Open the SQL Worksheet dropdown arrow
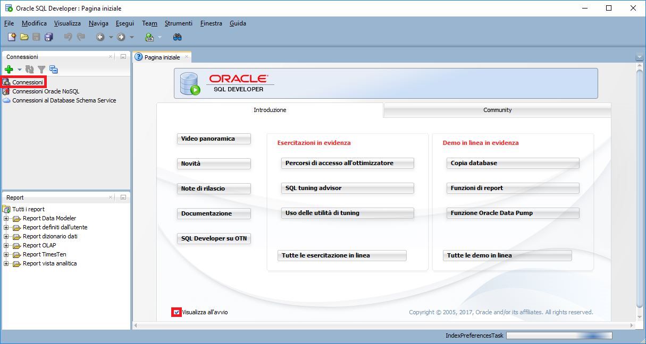 pos(160,37)
